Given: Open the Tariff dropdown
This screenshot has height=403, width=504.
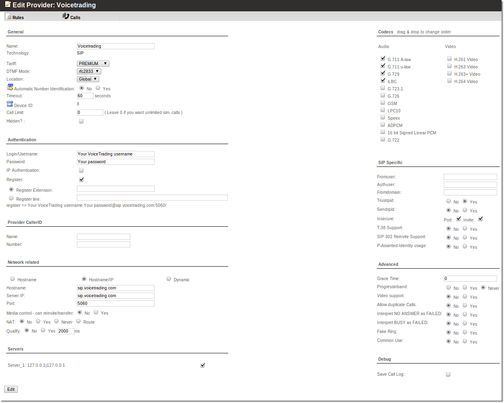Looking at the screenshot, I should pos(93,64).
